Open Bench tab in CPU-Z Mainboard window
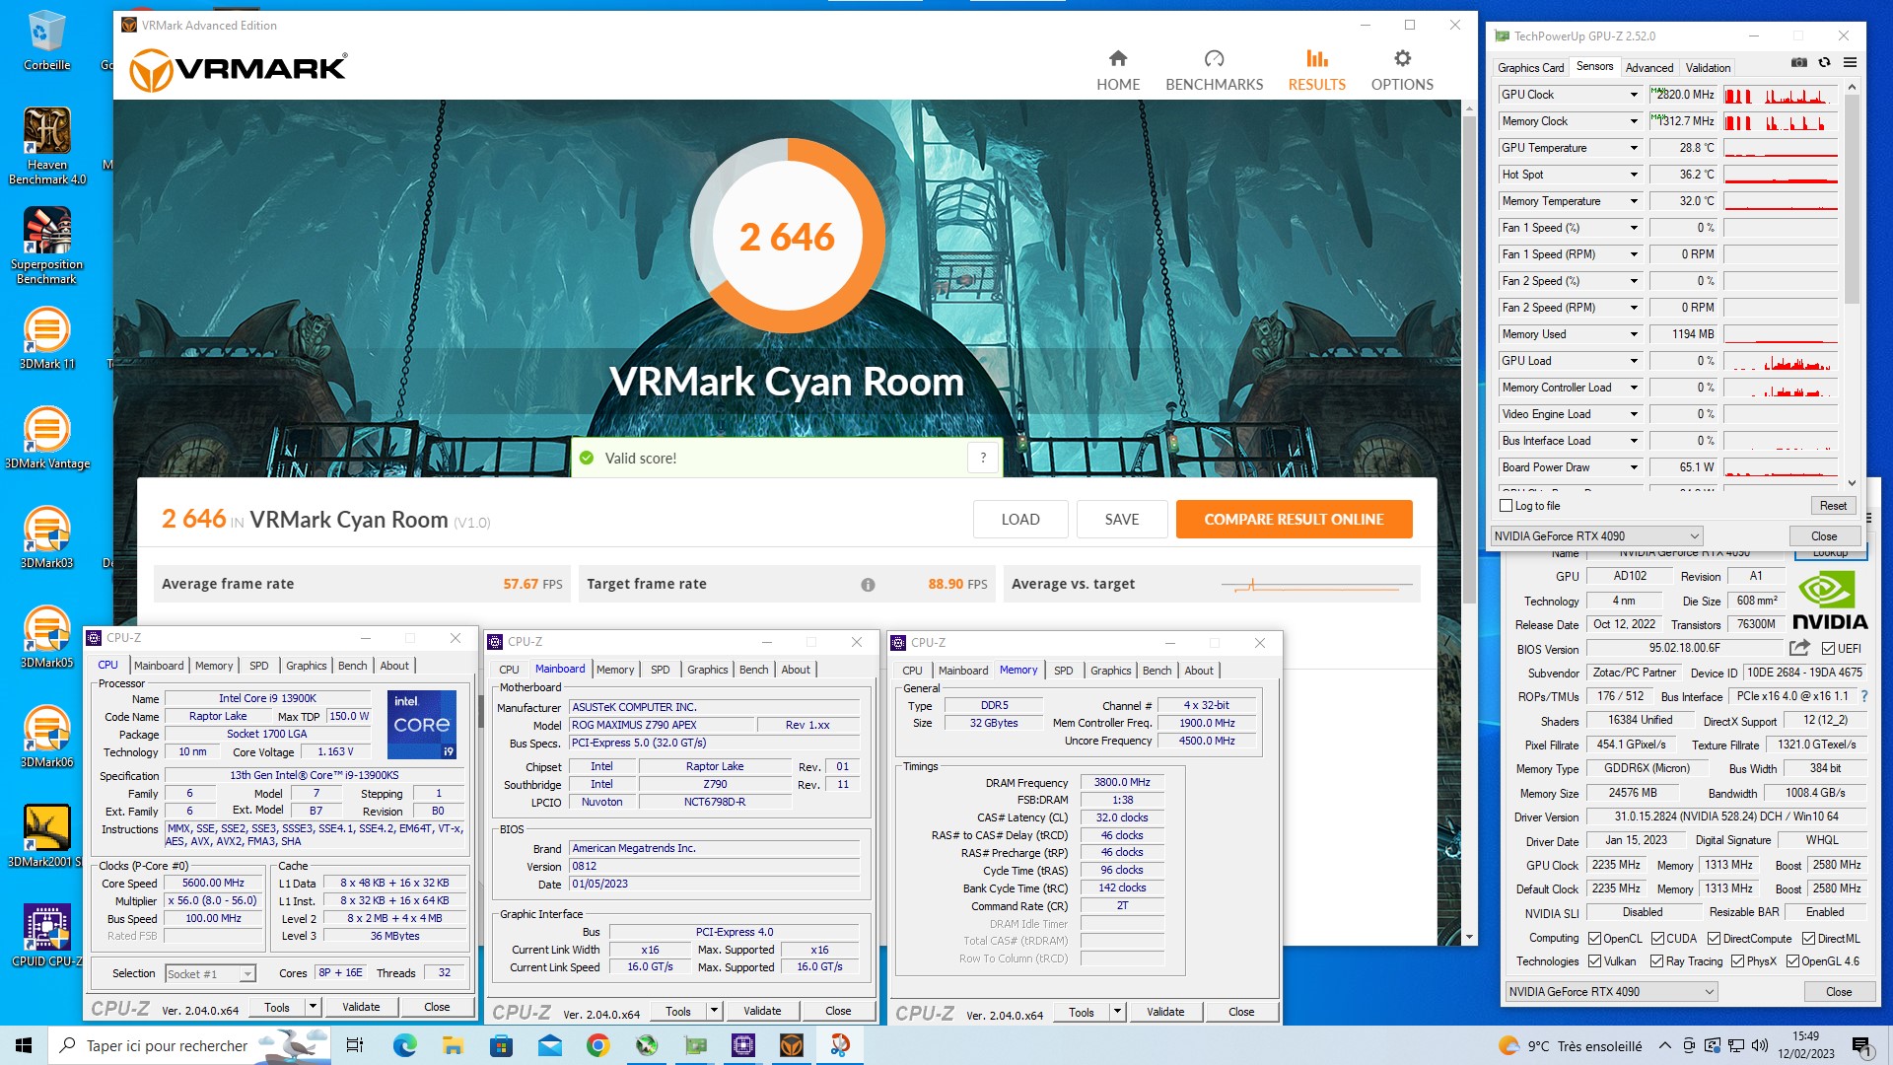This screenshot has height=1065, width=1893. [753, 670]
